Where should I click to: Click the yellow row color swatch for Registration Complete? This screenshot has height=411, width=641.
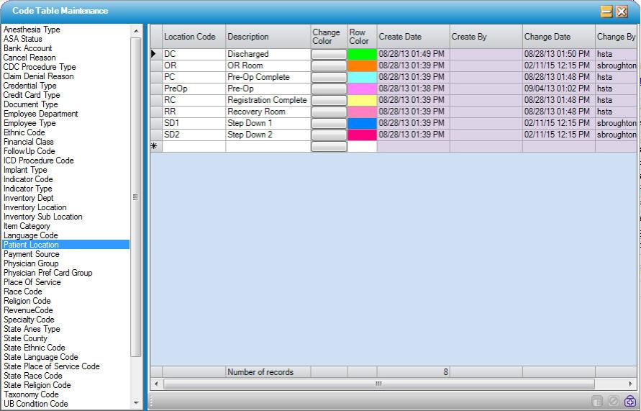point(362,100)
